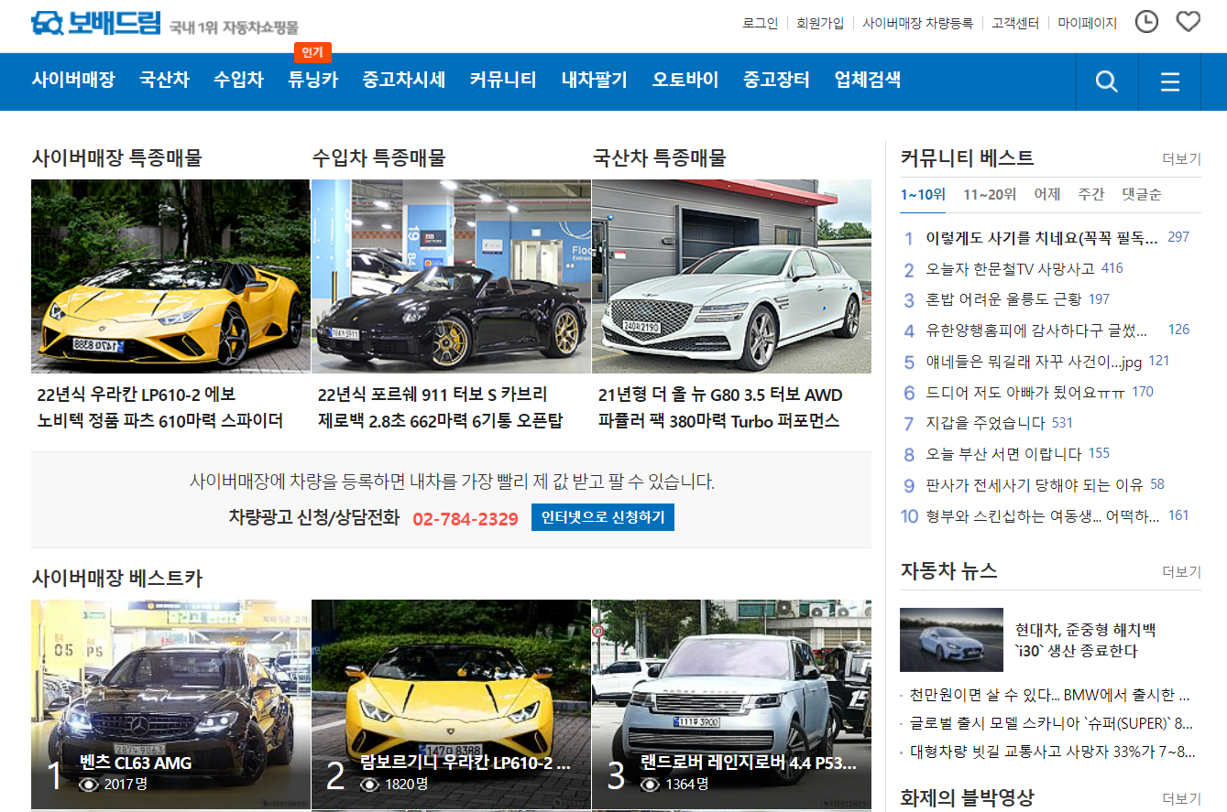Open 커뮤니티 menu
The height and width of the screenshot is (812, 1227).
click(x=503, y=80)
